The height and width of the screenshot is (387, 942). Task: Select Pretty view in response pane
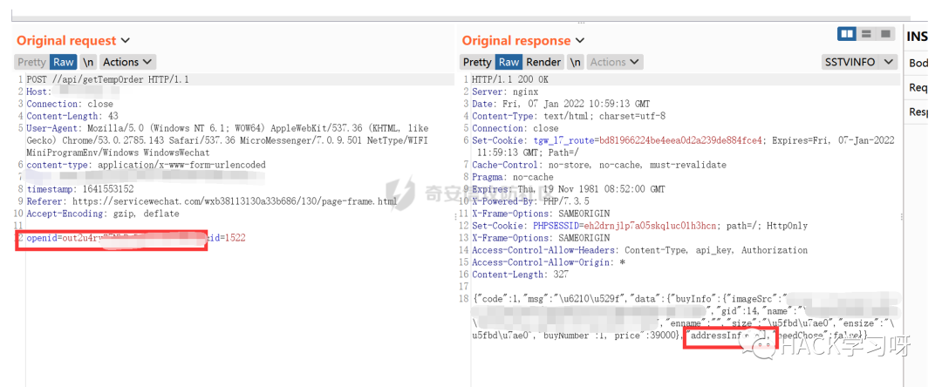[x=477, y=62]
